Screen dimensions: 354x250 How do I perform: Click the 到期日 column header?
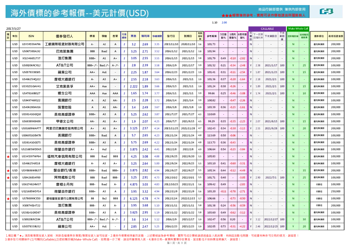click(x=188, y=36)
